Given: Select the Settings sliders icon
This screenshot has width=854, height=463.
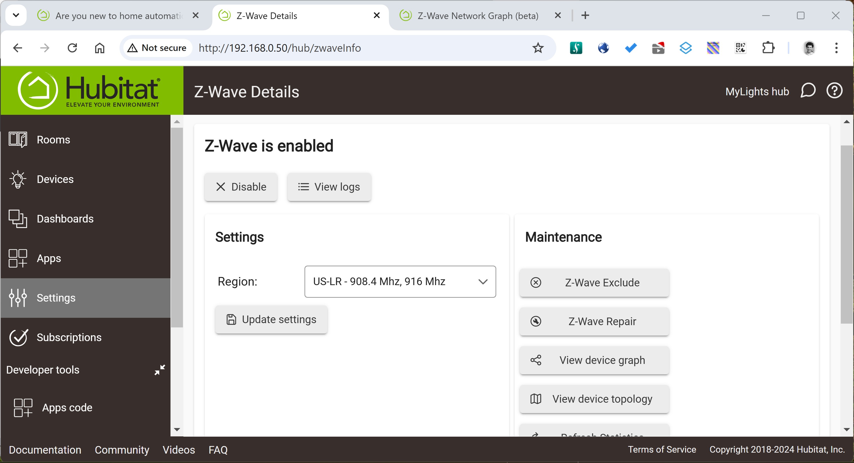Looking at the screenshot, I should pyautogui.click(x=18, y=298).
